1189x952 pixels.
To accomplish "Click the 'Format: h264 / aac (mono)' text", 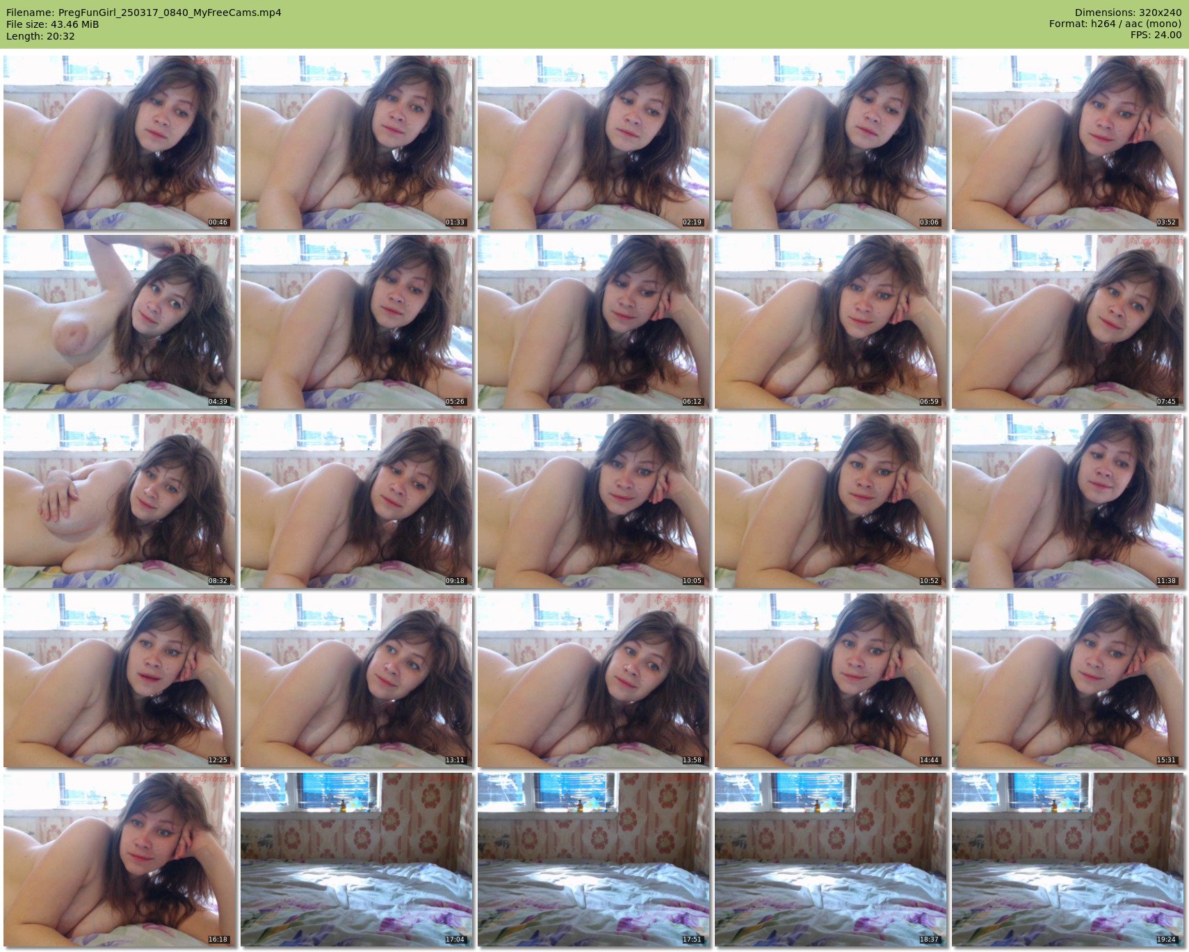I will (x=1115, y=24).
